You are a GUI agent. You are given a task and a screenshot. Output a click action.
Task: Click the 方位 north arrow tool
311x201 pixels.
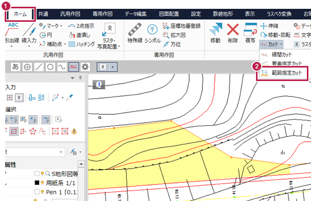tap(172, 44)
